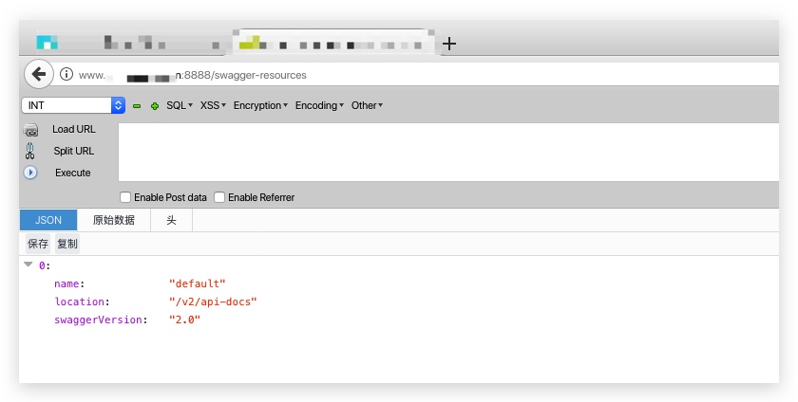Click the browser back arrow button
The image size is (798, 402).
(39, 75)
